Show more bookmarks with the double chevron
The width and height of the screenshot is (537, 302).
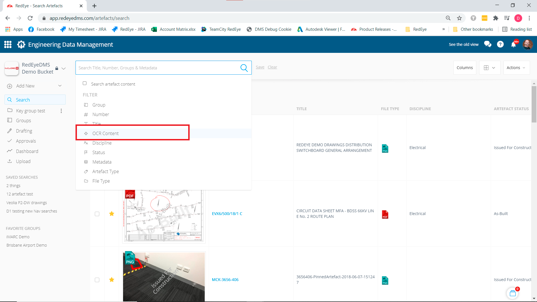point(444,29)
